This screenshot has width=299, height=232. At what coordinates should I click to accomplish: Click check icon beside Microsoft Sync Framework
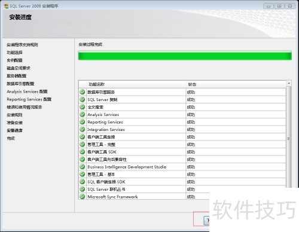point(82,197)
